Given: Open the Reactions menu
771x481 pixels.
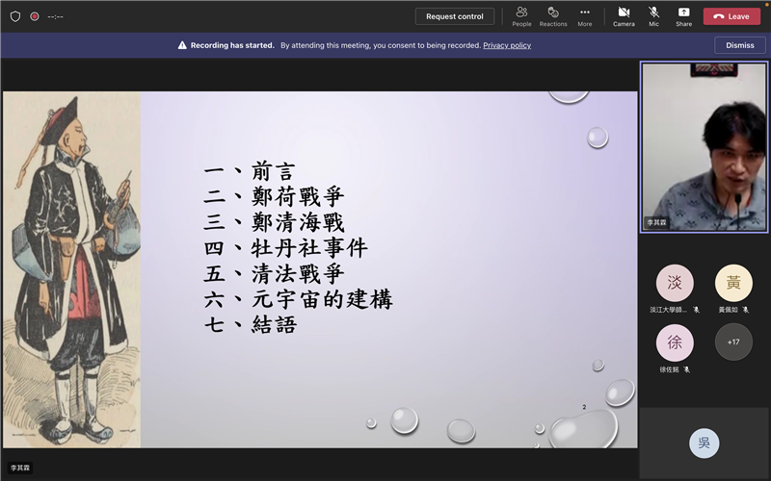Looking at the screenshot, I should click(553, 15).
